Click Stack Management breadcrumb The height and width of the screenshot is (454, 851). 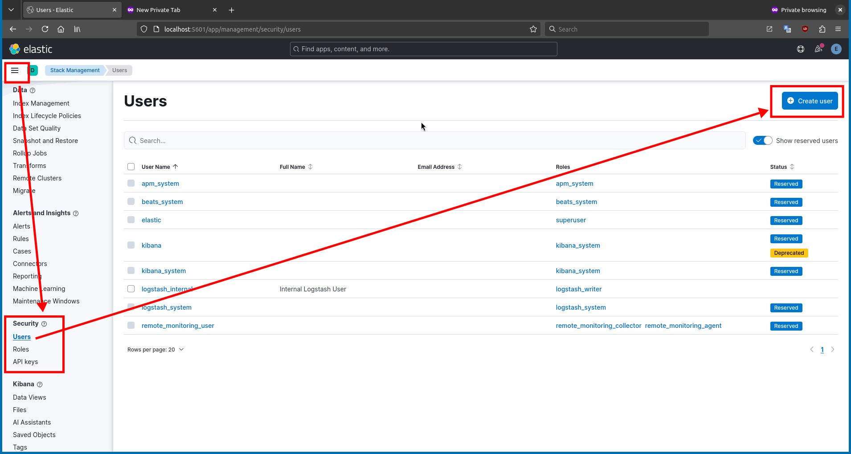[x=75, y=70]
